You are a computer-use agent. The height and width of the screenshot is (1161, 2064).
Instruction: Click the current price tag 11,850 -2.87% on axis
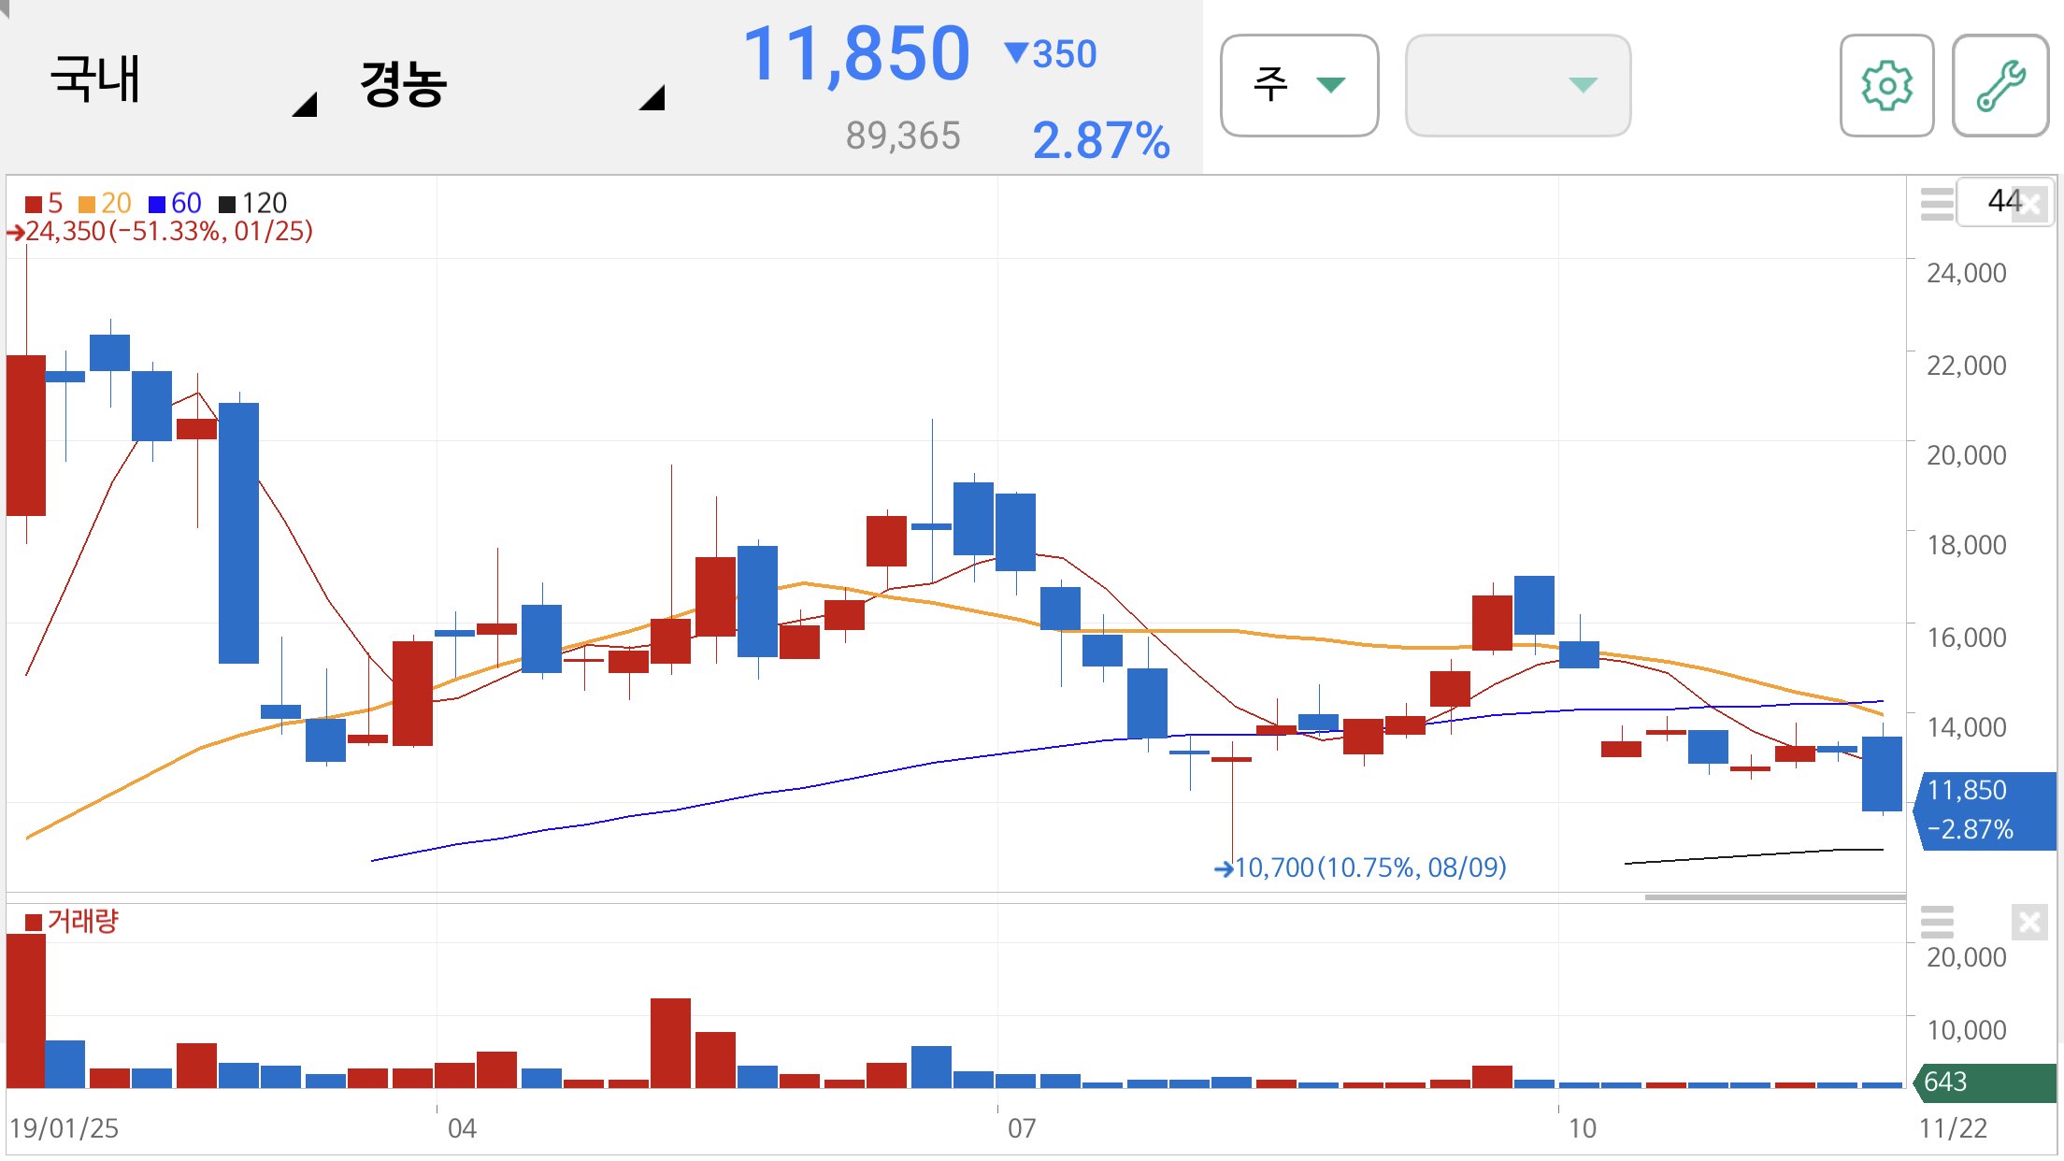[1985, 810]
